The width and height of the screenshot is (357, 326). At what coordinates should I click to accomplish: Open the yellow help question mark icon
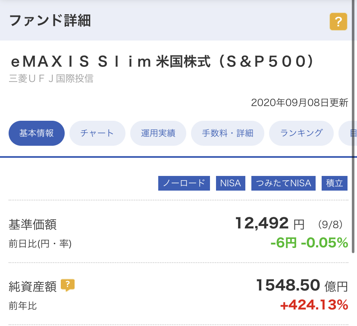[338, 22]
